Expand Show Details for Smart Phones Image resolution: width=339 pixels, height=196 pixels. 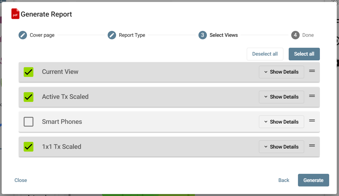pos(281,122)
